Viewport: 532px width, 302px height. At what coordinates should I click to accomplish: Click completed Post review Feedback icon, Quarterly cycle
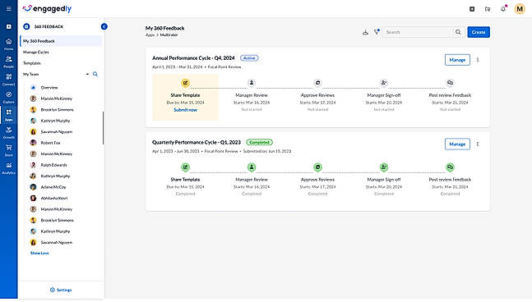pyautogui.click(x=450, y=167)
